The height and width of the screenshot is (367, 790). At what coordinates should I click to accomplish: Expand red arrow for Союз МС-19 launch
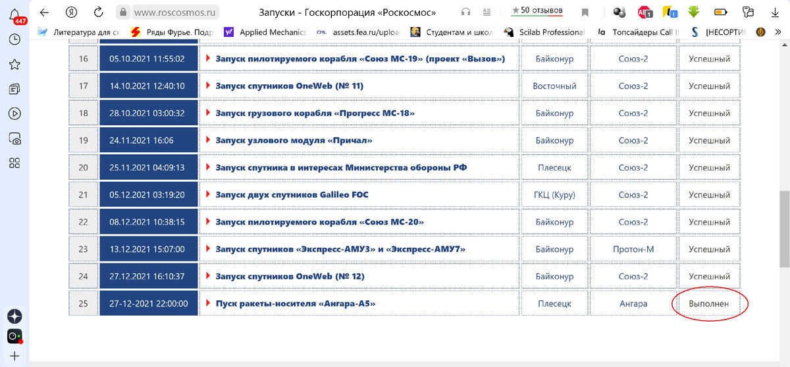point(208,59)
